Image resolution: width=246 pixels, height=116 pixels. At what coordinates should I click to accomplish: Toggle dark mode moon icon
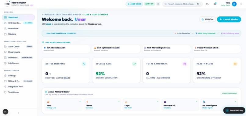208,4
